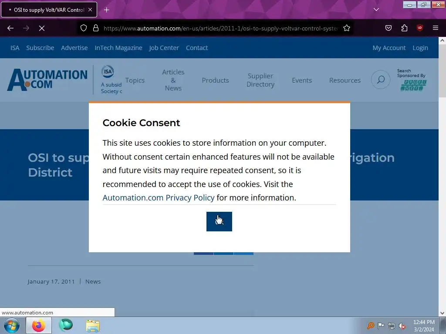Click the ISA circular logo

[x=108, y=72]
